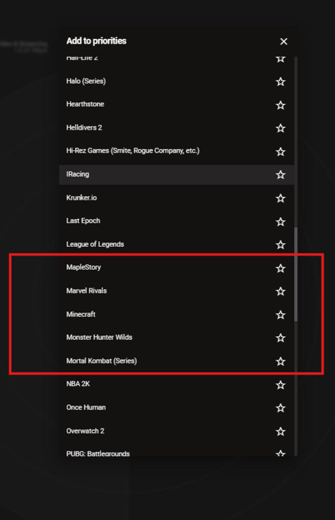Star Hearthstone as a priority
The height and width of the screenshot is (520, 335).
(x=280, y=105)
